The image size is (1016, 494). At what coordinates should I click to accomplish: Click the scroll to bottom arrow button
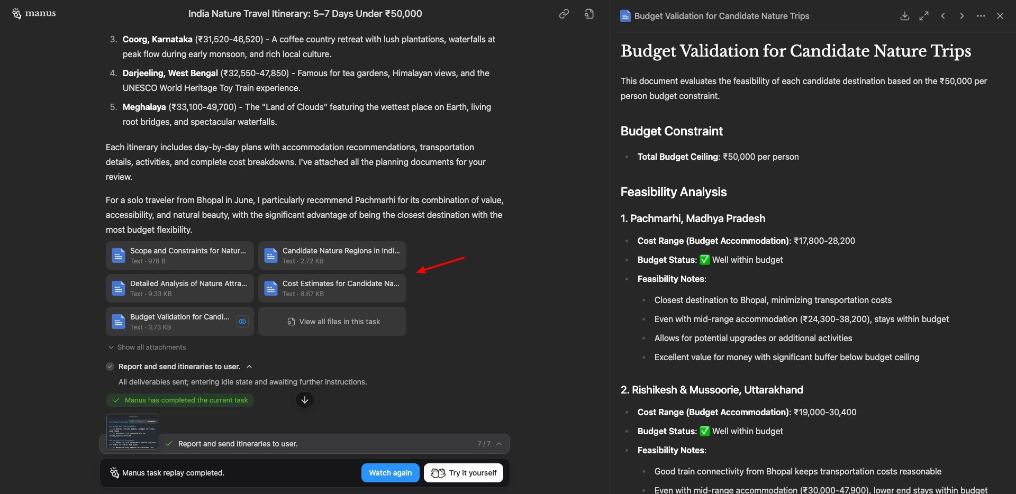(x=305, y=400)
